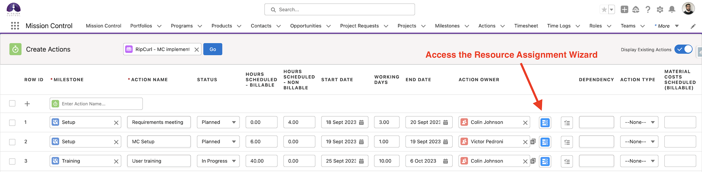Open the More navigation menu

tap(667, 26)
